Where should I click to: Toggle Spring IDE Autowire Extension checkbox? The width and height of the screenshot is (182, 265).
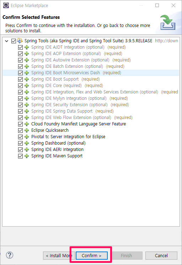20,60
